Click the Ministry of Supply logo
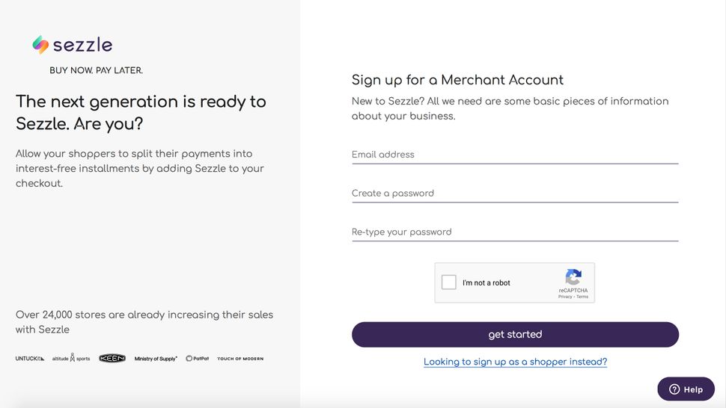Screen dimensions: 726x408 coord(156,359)
